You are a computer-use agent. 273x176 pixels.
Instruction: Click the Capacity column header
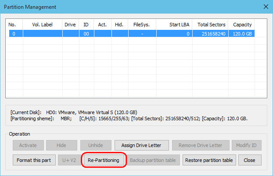[x=241, y=25]
